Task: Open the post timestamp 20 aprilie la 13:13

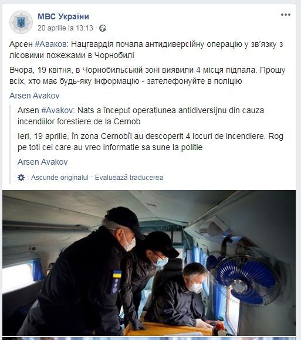Action: (x=65, y=28)
